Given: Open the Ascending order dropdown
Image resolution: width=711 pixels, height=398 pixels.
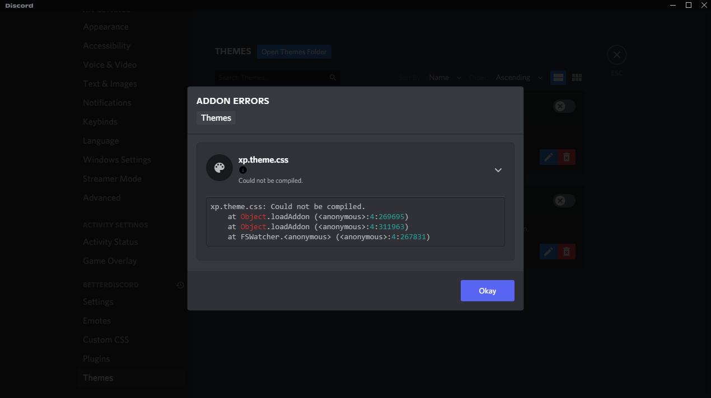Looking at the screenshot, I should 518,78.
